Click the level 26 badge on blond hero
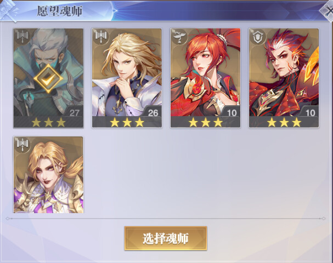Viewport: 333px width, 263px height. (x=153, y=112)
